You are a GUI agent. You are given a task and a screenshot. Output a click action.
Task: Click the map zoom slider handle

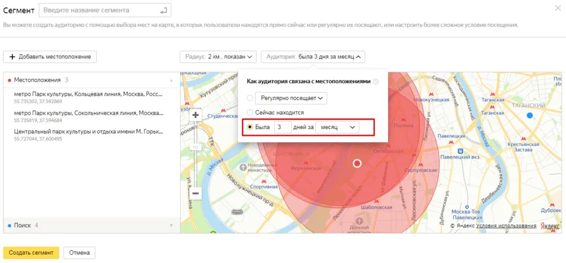pyautogui.click(x=196, y=147)
